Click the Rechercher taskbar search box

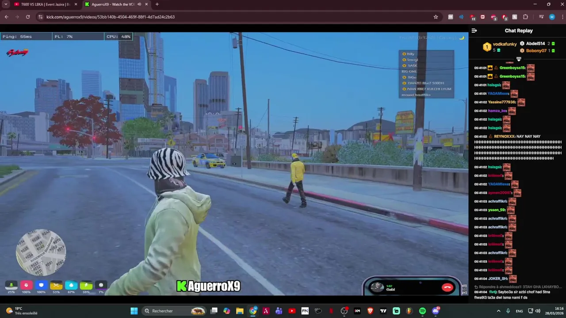175,311
